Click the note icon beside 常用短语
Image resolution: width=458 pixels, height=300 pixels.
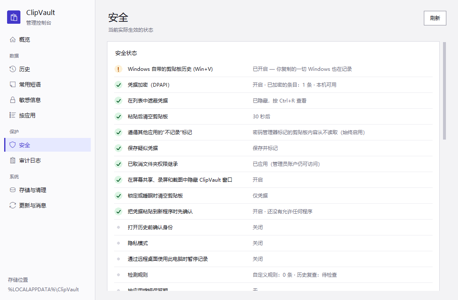(x=12, y=85)
